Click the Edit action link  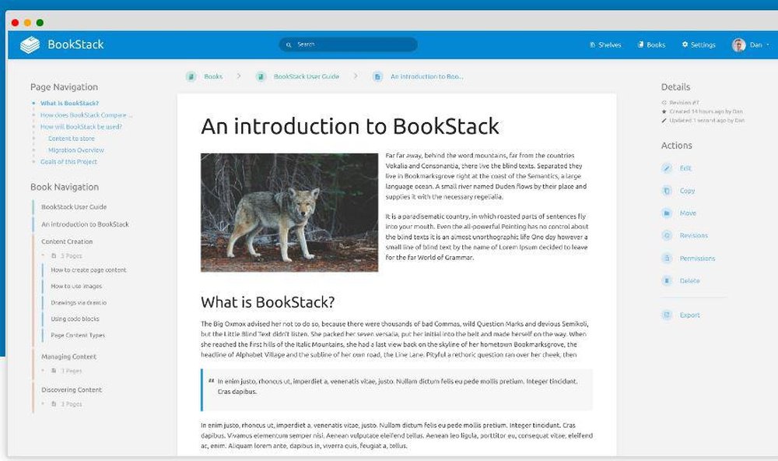685,168
